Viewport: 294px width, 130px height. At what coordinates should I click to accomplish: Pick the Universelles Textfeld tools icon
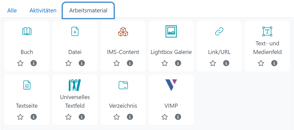tap(75, 85)
